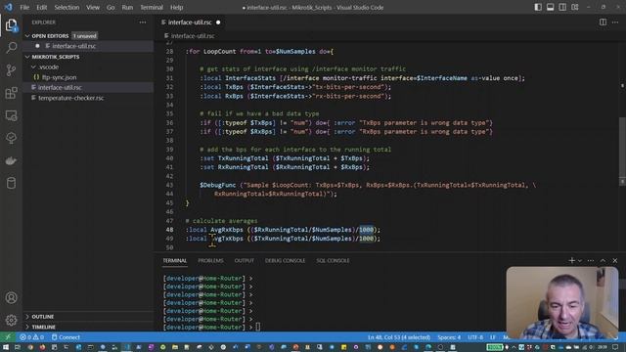
Task: Toggle Secondary Side Bar layout icon
Action: point(562,7)
